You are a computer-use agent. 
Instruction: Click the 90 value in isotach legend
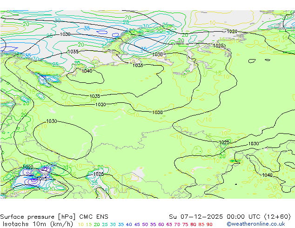click(209, 224)
